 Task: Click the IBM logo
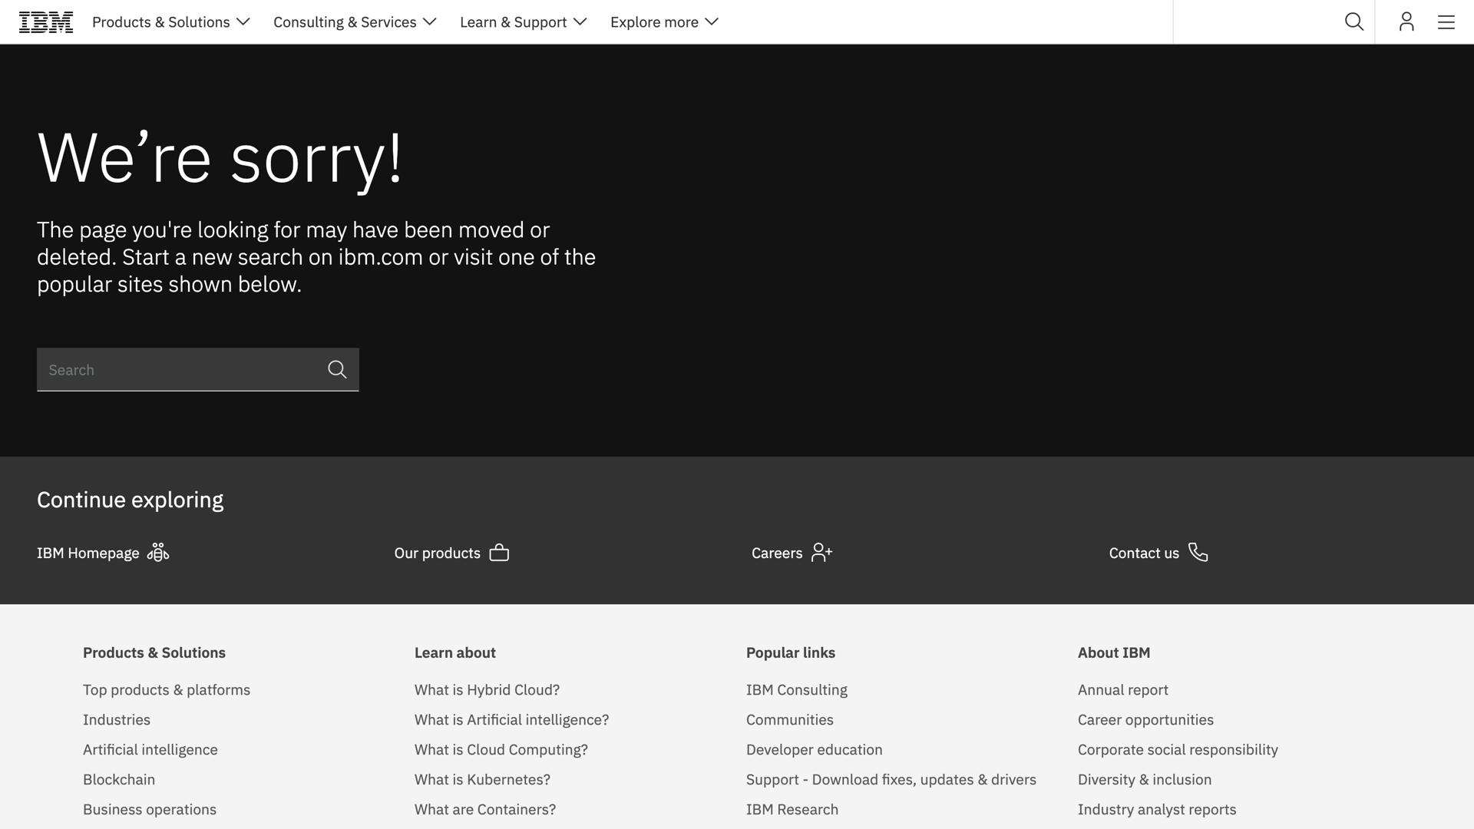[46, 21]
